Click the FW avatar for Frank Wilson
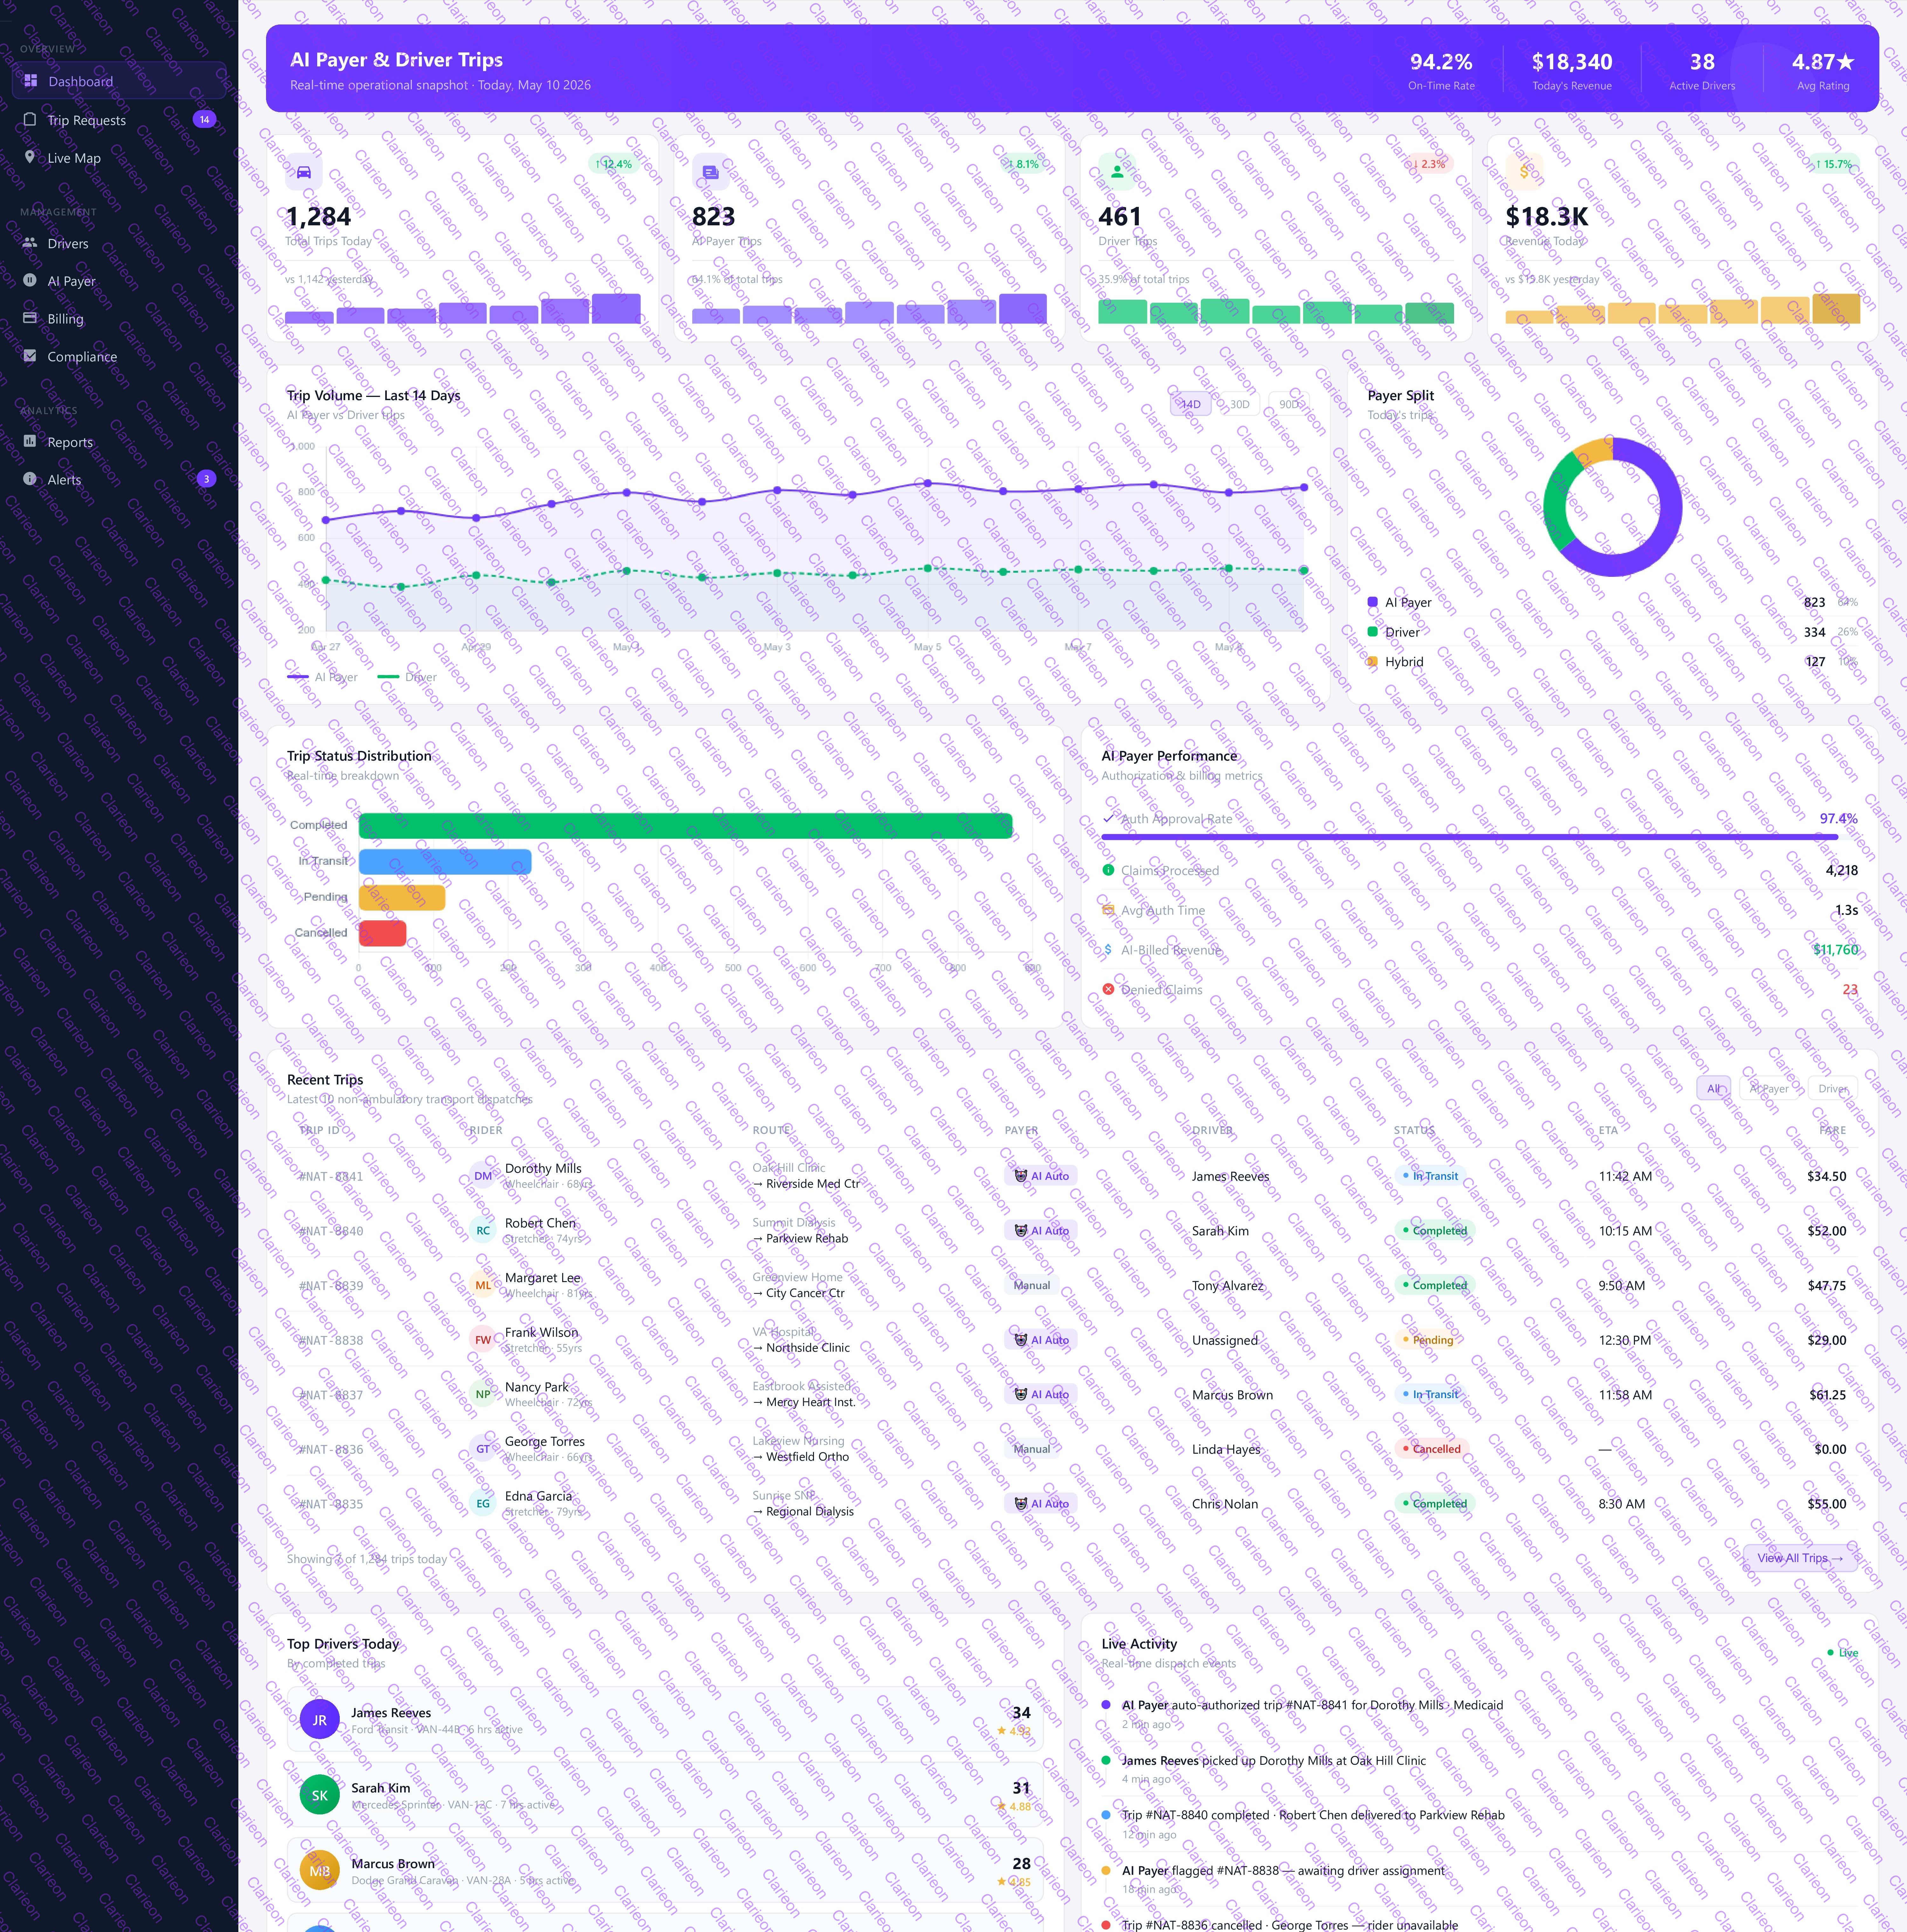1907x1932 pixels. pyautogui.click(x=483, y=1340)
